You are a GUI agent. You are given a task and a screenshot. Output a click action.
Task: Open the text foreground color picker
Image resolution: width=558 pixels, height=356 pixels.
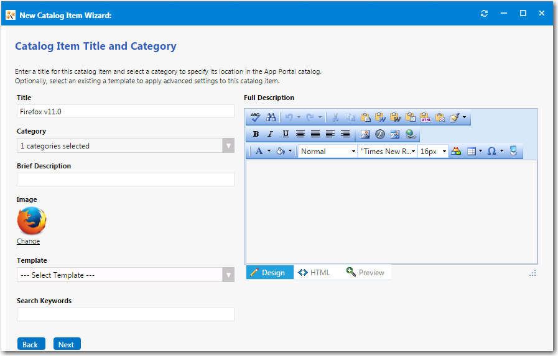coord(259,152)
